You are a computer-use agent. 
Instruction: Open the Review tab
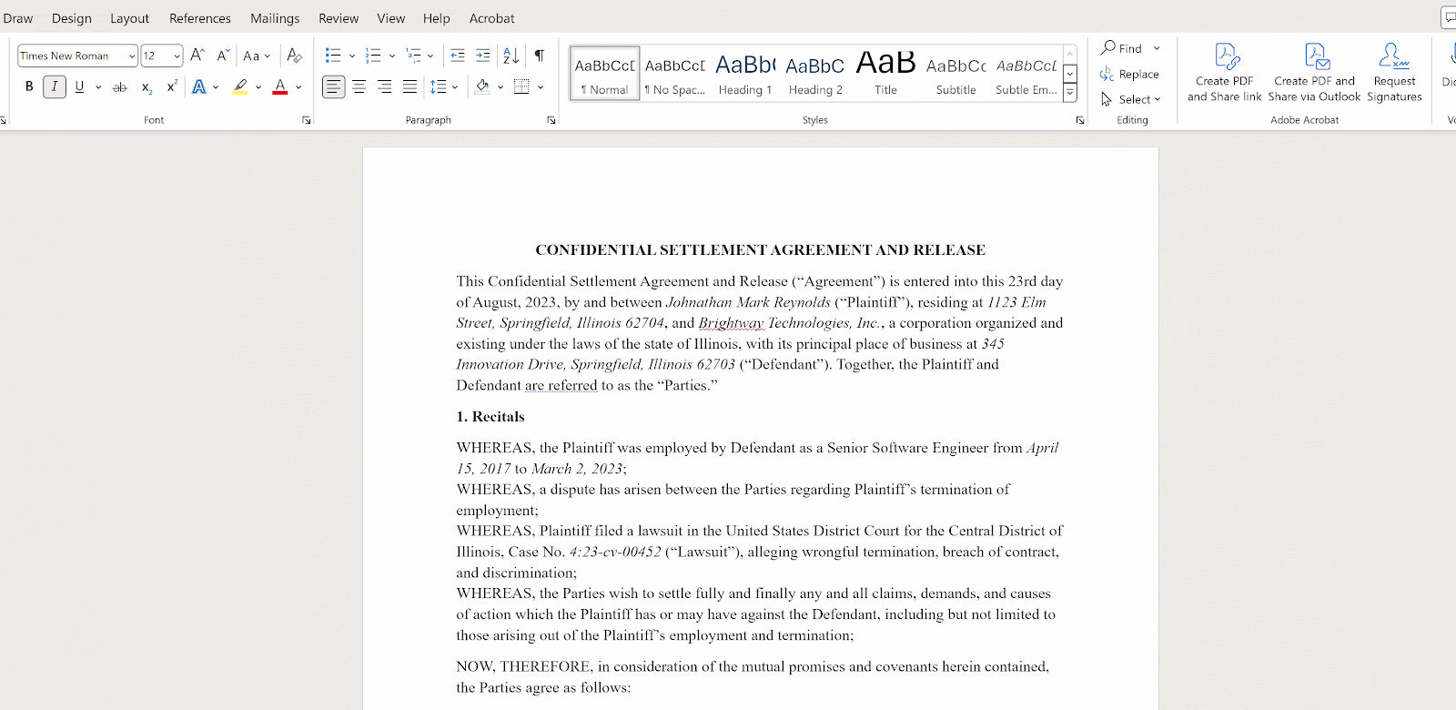click(339, 18)
